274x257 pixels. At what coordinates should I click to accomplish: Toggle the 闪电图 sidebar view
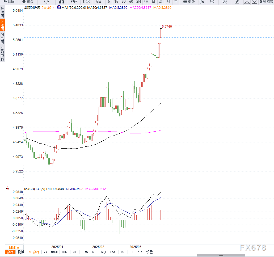[x=2, y=38]
